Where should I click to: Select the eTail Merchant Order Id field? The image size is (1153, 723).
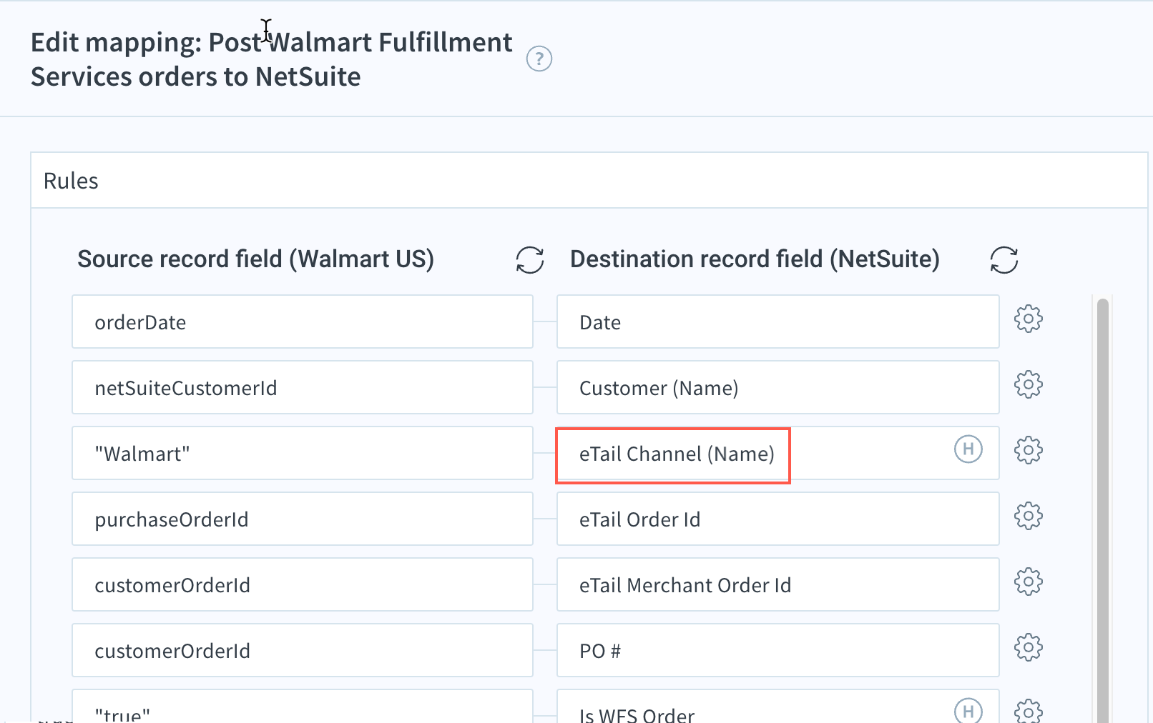[x=778, y=584]
